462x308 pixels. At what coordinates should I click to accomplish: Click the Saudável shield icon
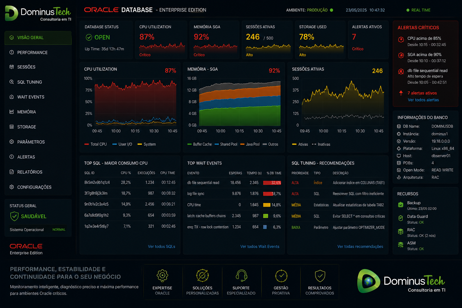(14, 216)
